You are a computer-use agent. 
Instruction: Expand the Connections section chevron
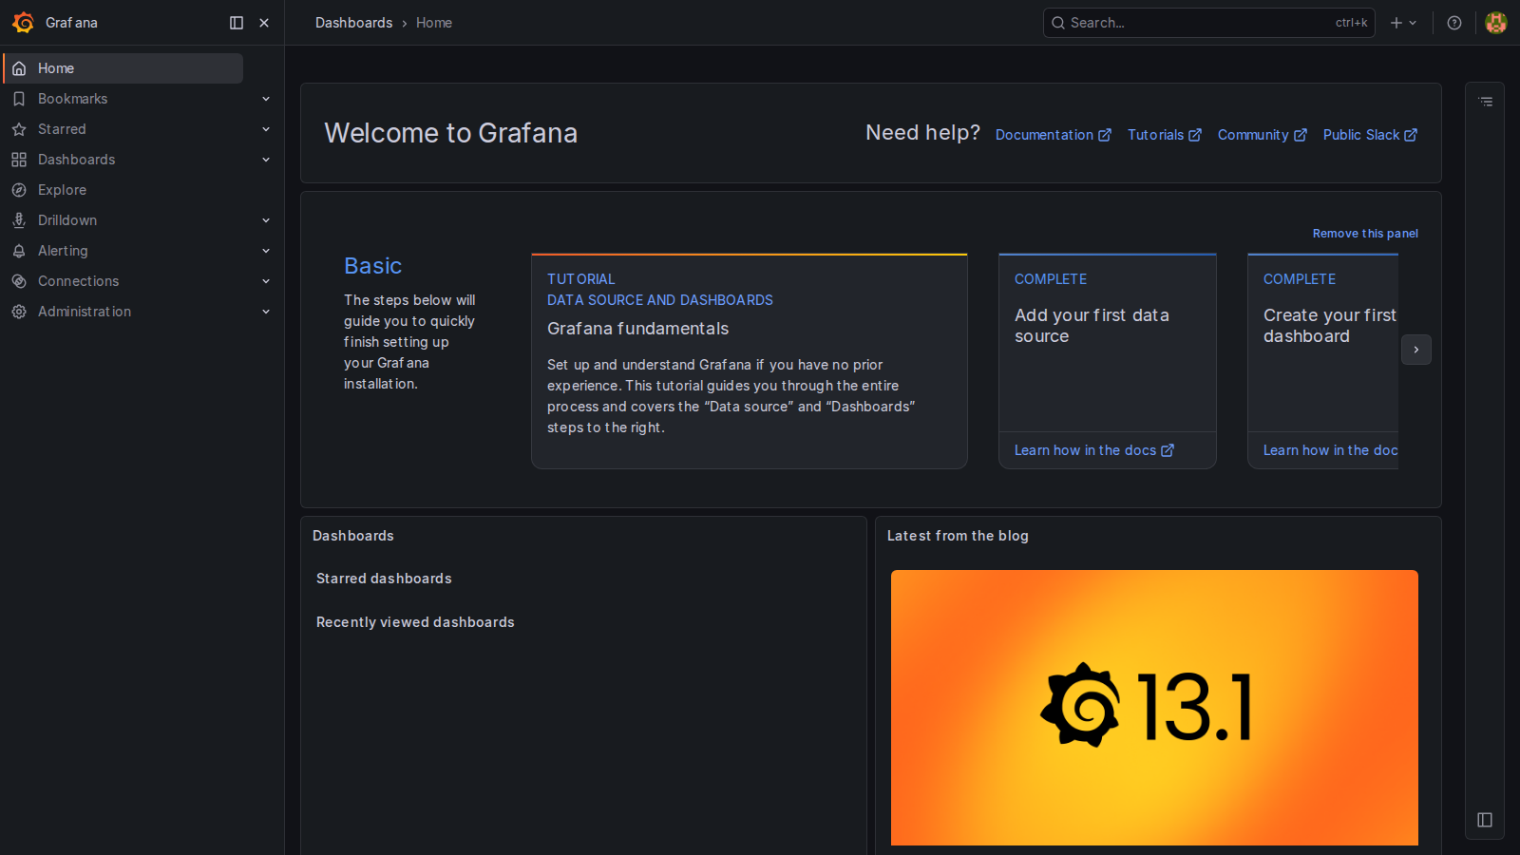point(266,281)
